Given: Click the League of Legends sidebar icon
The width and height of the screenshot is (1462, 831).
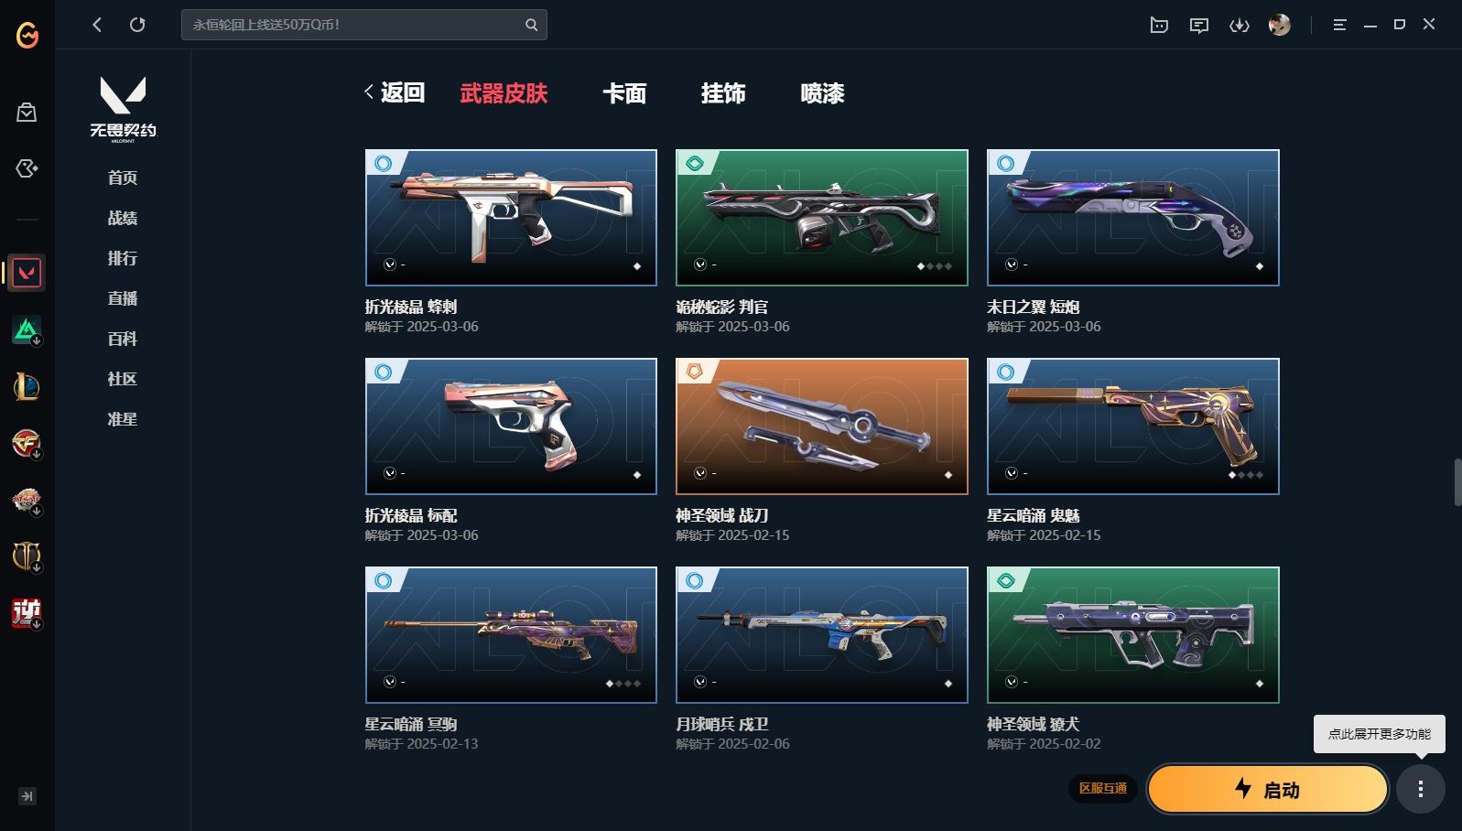Looking at the screenshot, I should click(27, 387).
